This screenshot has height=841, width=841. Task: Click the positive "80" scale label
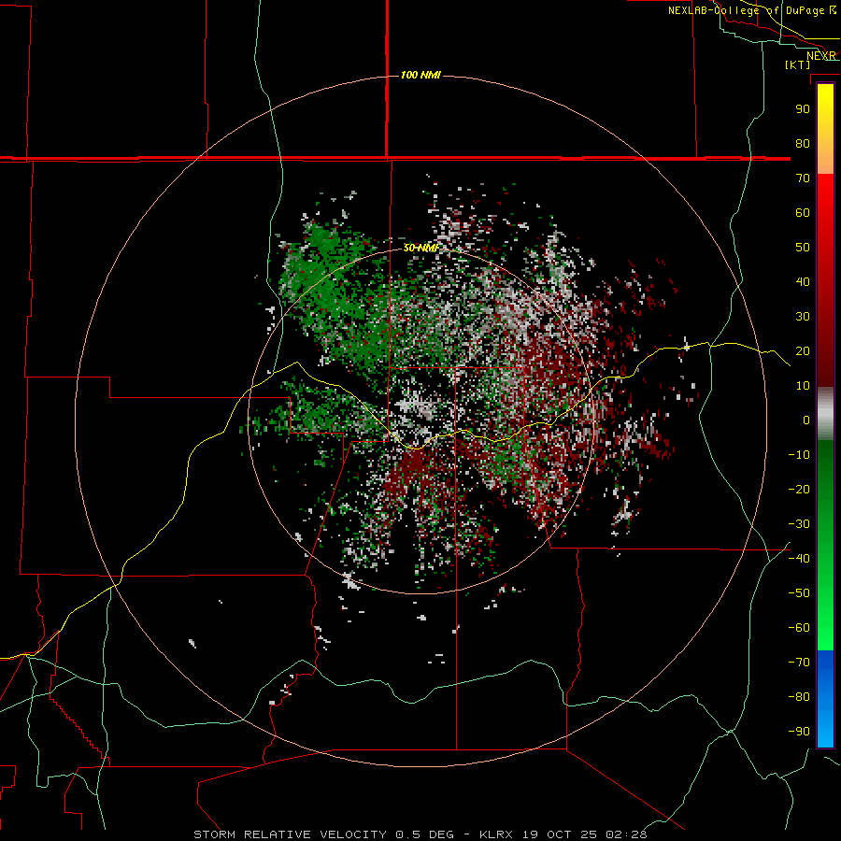[803, 144]
